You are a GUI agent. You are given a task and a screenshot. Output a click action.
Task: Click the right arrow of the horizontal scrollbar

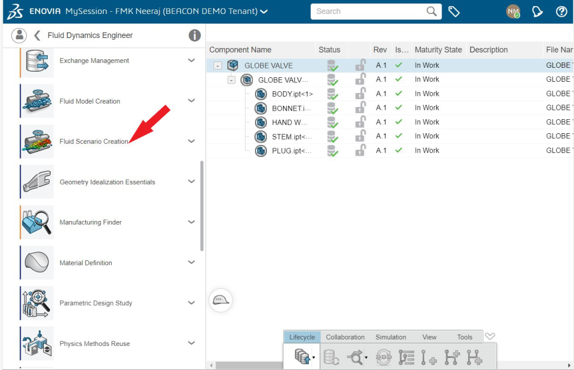tap(570, 366)
